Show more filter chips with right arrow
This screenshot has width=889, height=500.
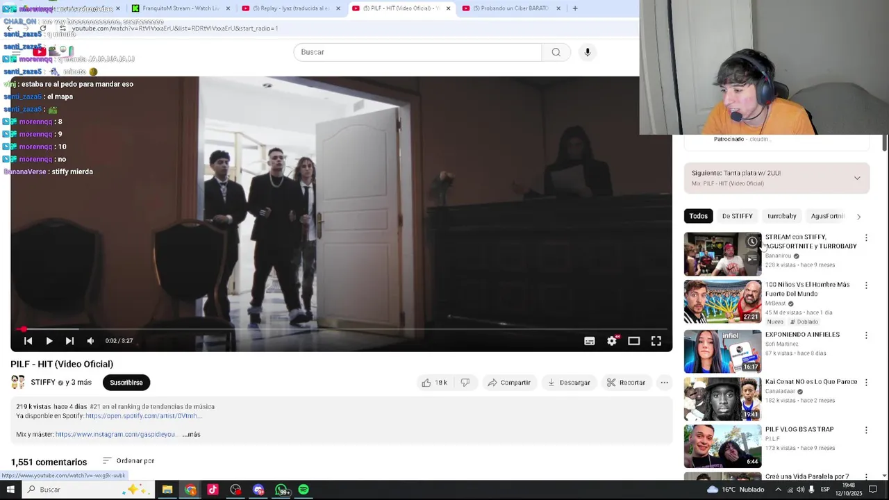[858, 217]
